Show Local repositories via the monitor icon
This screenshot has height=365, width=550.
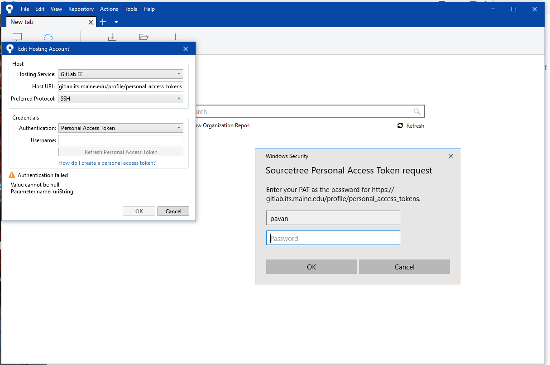17,37
